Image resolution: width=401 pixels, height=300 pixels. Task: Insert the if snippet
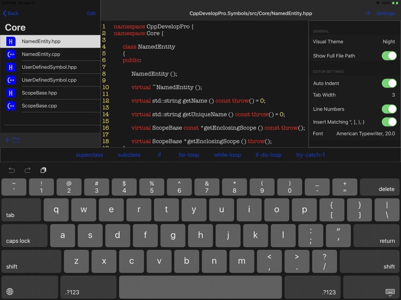[159, 155]
